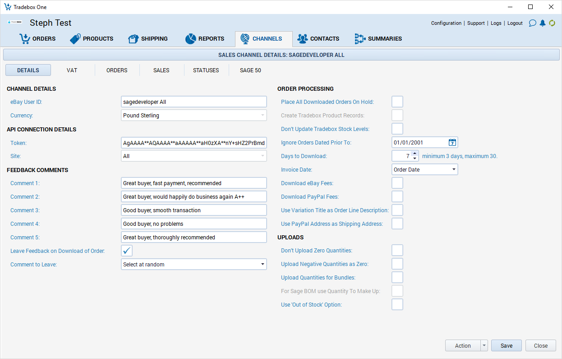This screenshot has height=359, width=562.
Task: Toggle Don't Update Tradebox Stock Levels checkbox
Action: pyautogui.click(x=397, y=129)
